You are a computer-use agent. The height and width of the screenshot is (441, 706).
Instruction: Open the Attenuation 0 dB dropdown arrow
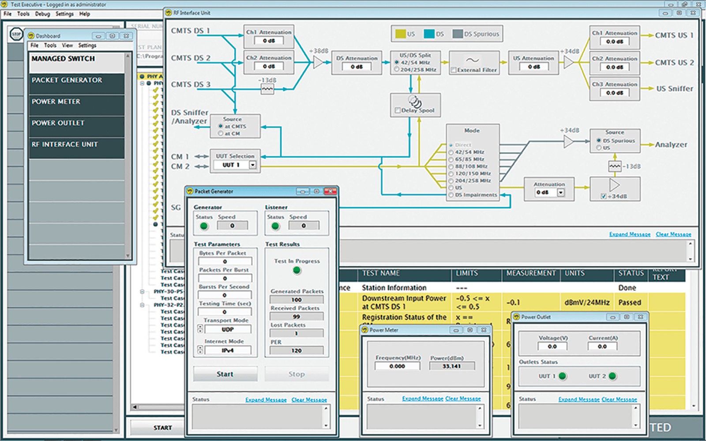click(560, 192)
